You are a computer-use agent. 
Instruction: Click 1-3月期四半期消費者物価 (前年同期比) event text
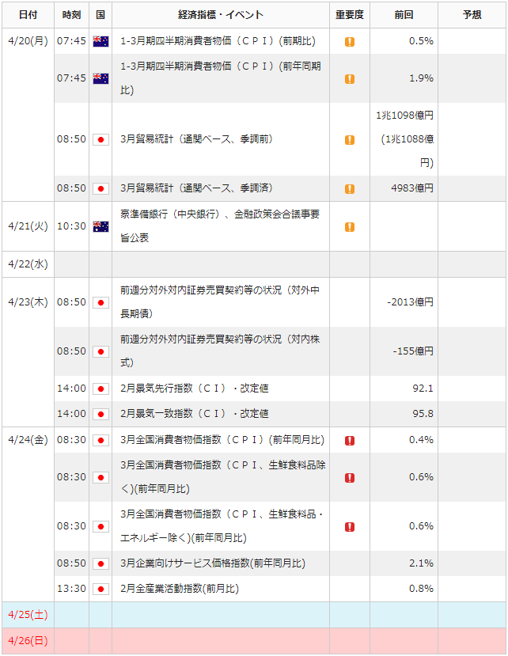click(x=221, y=78)
